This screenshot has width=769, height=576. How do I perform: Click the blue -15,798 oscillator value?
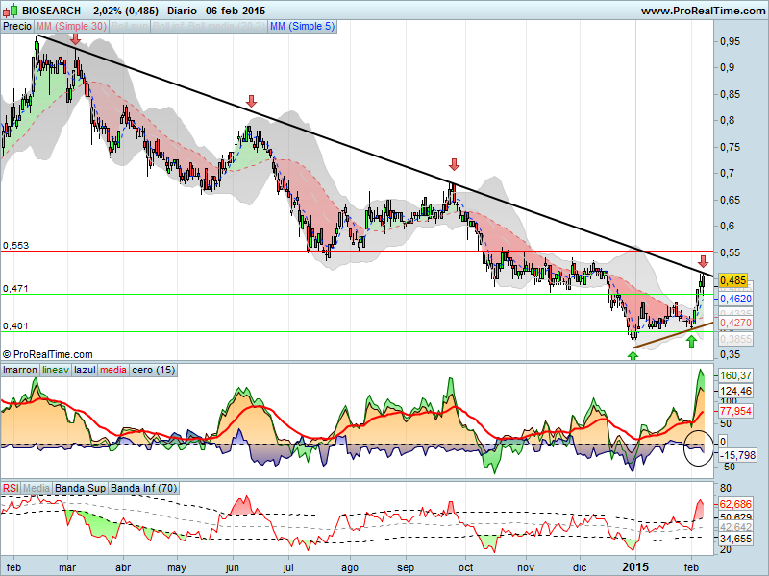pos(737,455)
